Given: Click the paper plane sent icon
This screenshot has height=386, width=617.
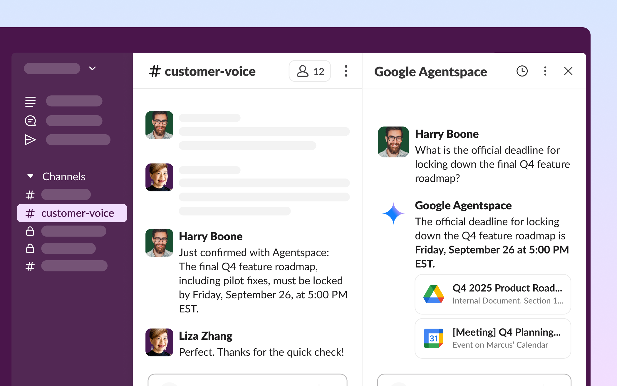Looking at the screenshot, I should [x=30, y=140].
